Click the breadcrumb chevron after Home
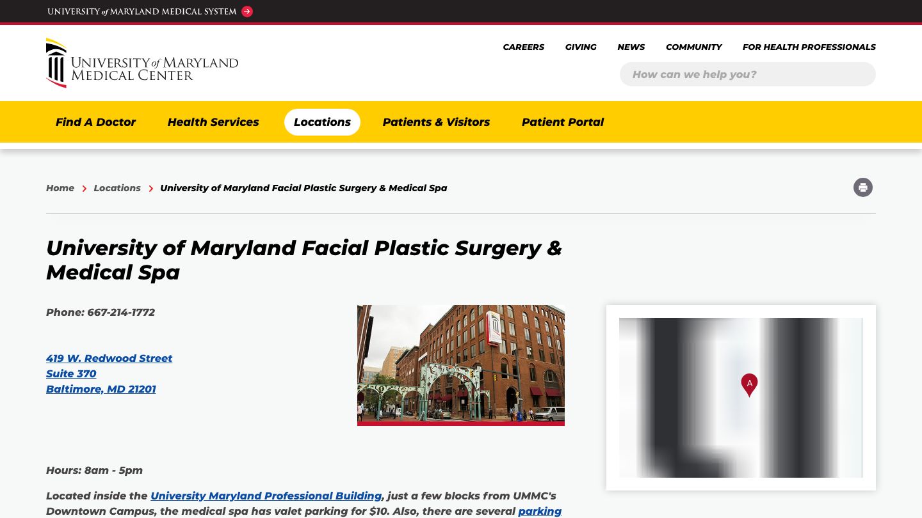922x518 pixels. (x=84, y=189)
